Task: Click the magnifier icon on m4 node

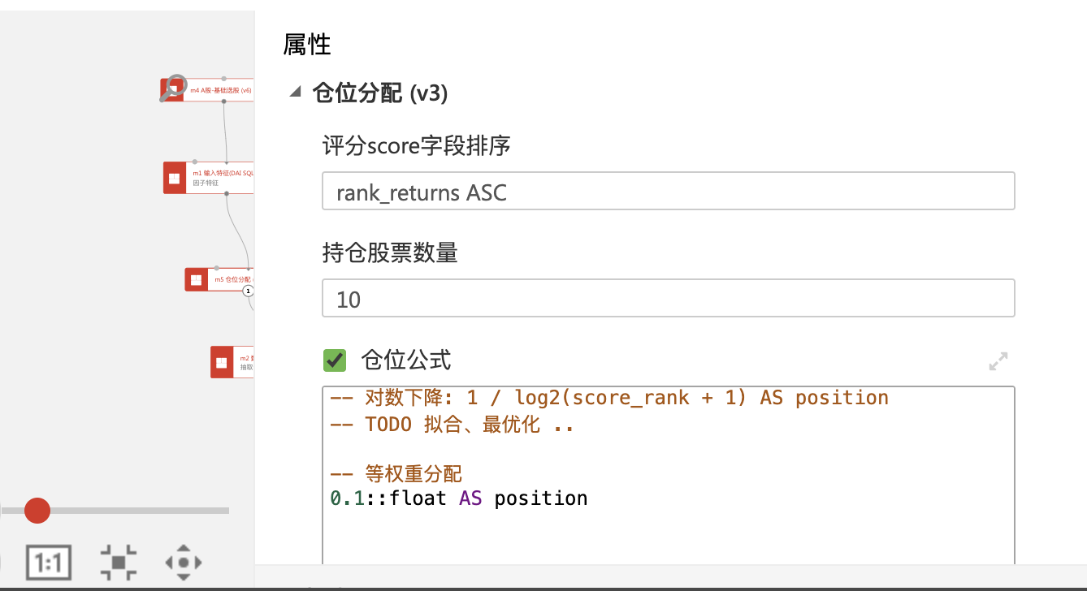Action: (x=173, y=88)
